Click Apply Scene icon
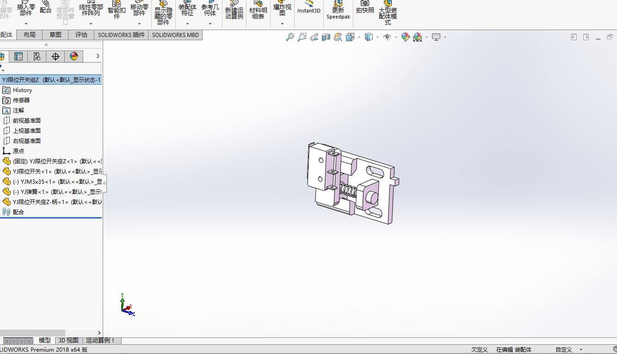617x354 pixels. pos(418,37)
